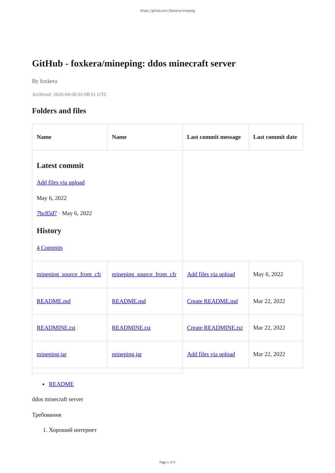The width and height of the screenshot is (335, 473).
Task: Jump to the README bullet link
Action: click(x=61, y=384)
